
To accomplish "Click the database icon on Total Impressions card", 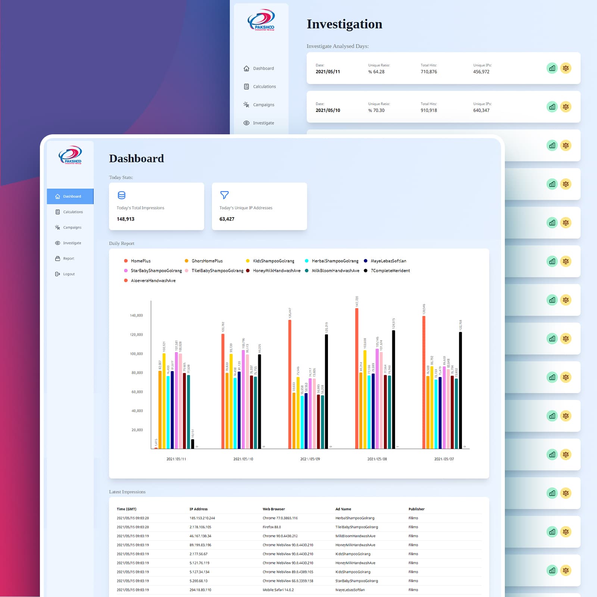I will [122, 195].
